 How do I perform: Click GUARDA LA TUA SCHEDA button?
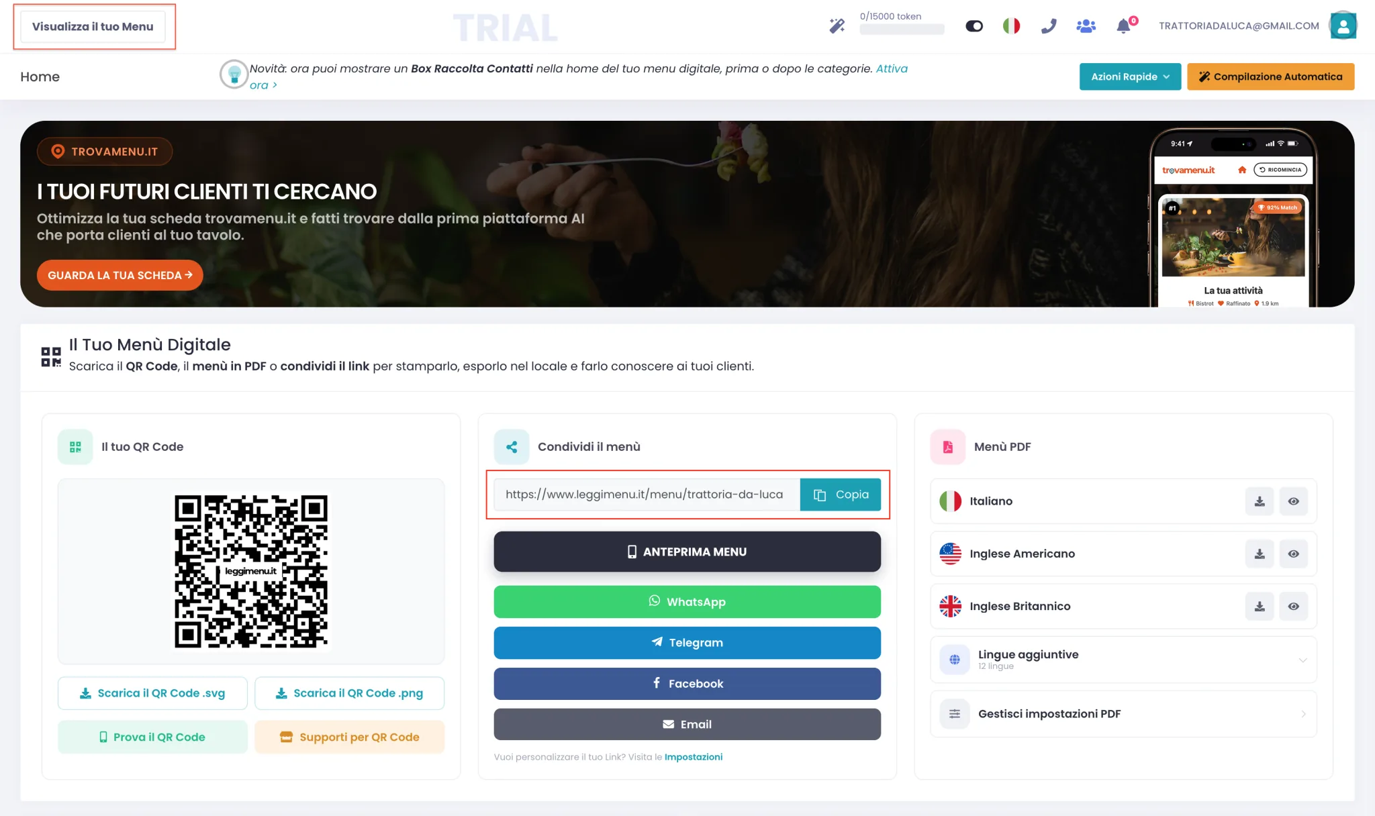coord(120,275)
